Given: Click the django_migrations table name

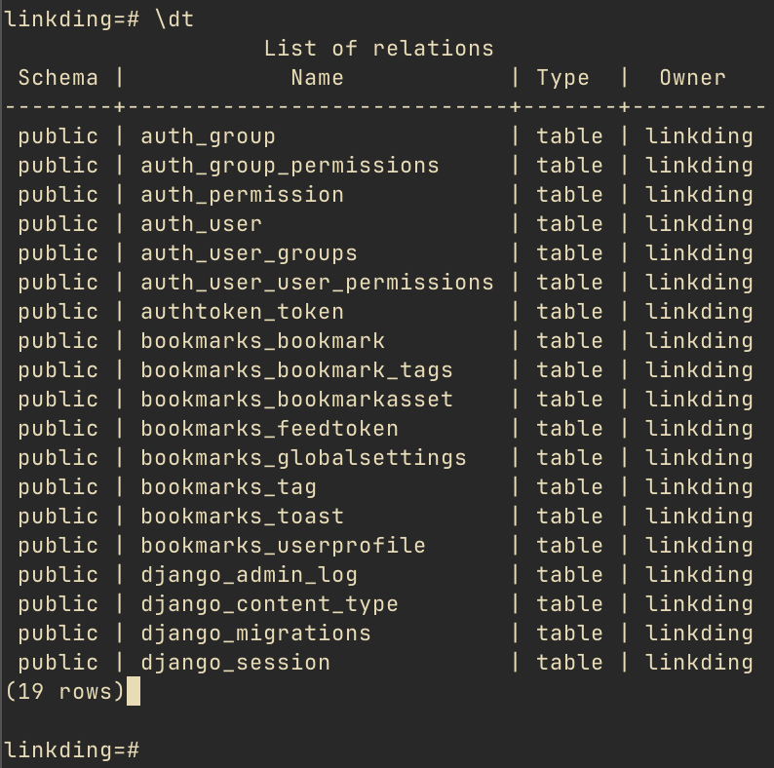Looking at the screenshot, I should (255, 634).
